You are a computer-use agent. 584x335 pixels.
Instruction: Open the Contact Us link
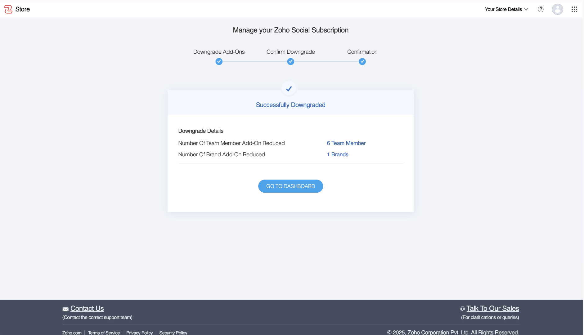87,309
